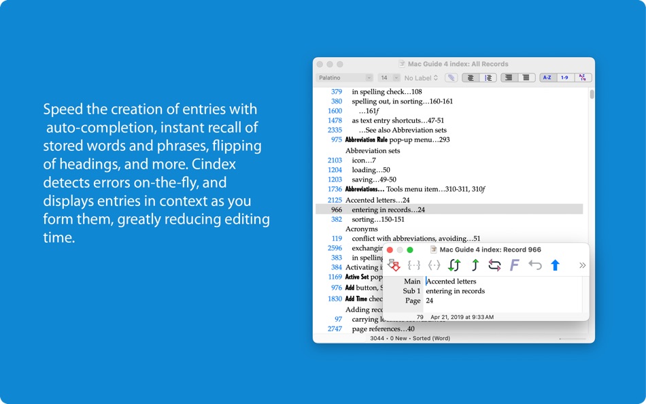Click the document icon in Record 966 title bar
Screen dimensions: 646x404
click(x=433, y=250)
